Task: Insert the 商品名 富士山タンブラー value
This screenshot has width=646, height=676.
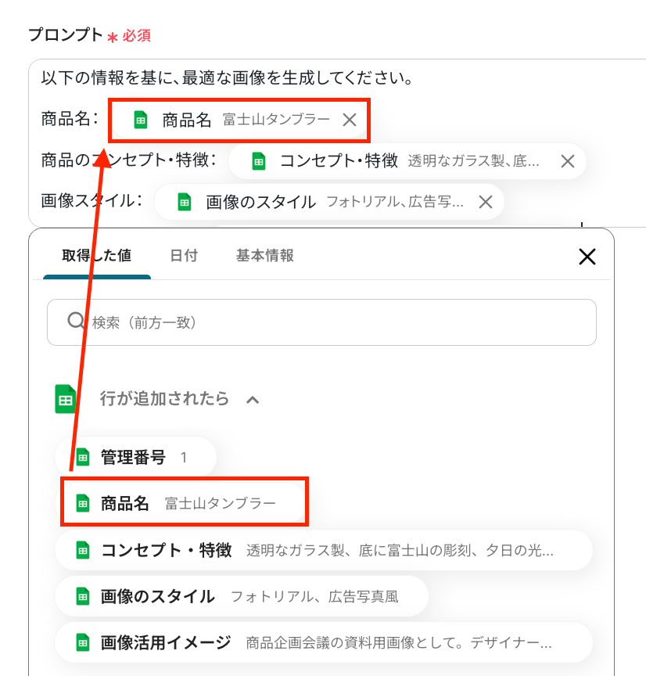Action: point(185,502)
